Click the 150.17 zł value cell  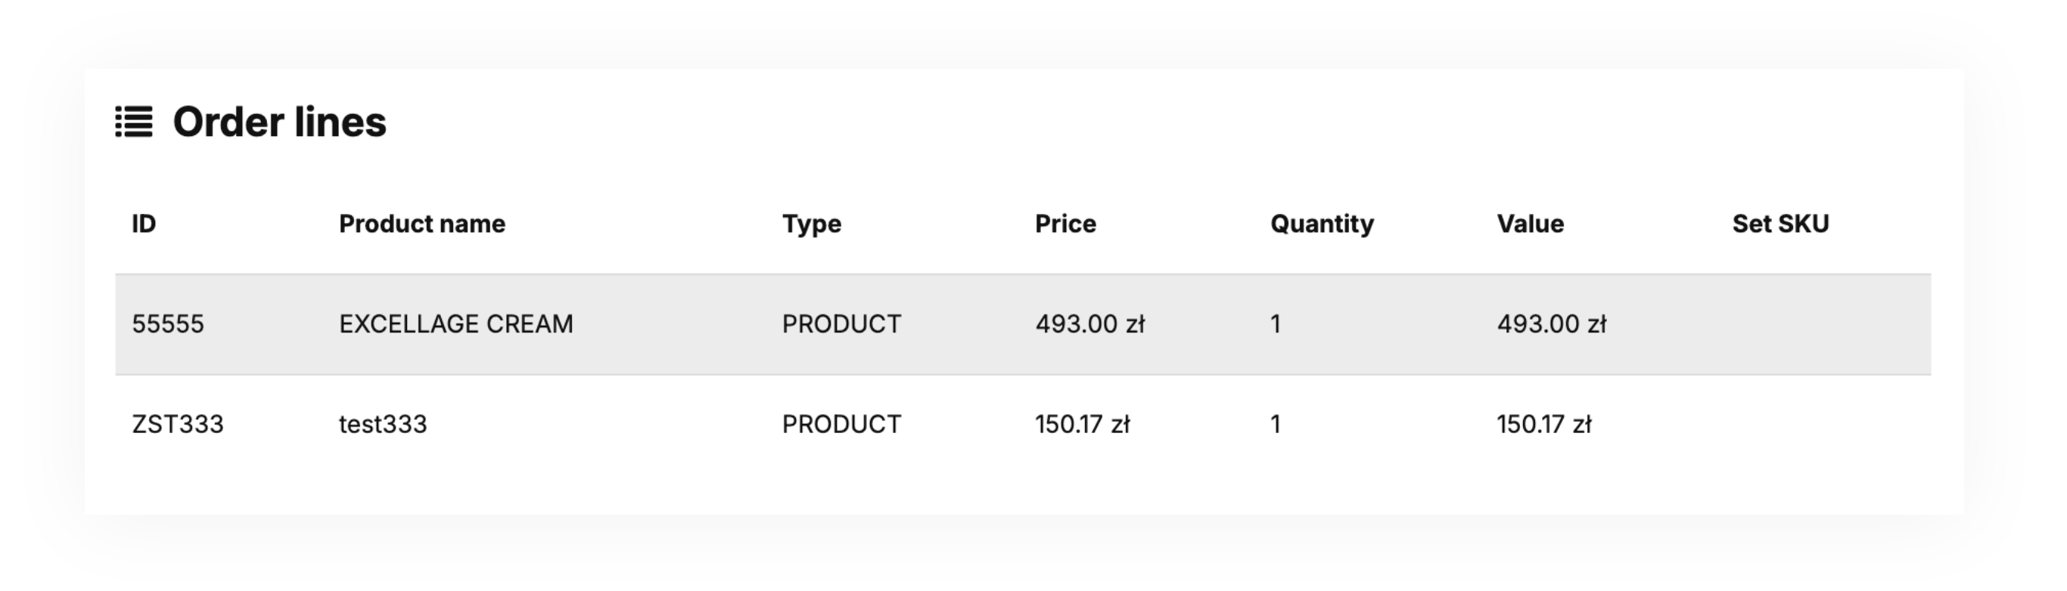pyautogui.click(x=1543, y=424)
